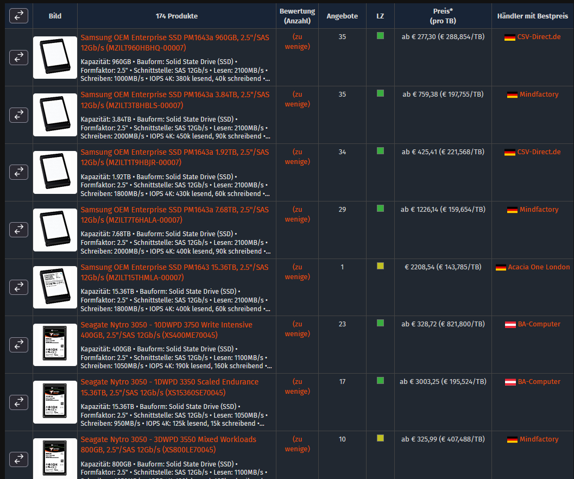The image size is (574, 479).
Task: Add PM1643a 960GB to comparison list
Action: (x=18, y=58)
